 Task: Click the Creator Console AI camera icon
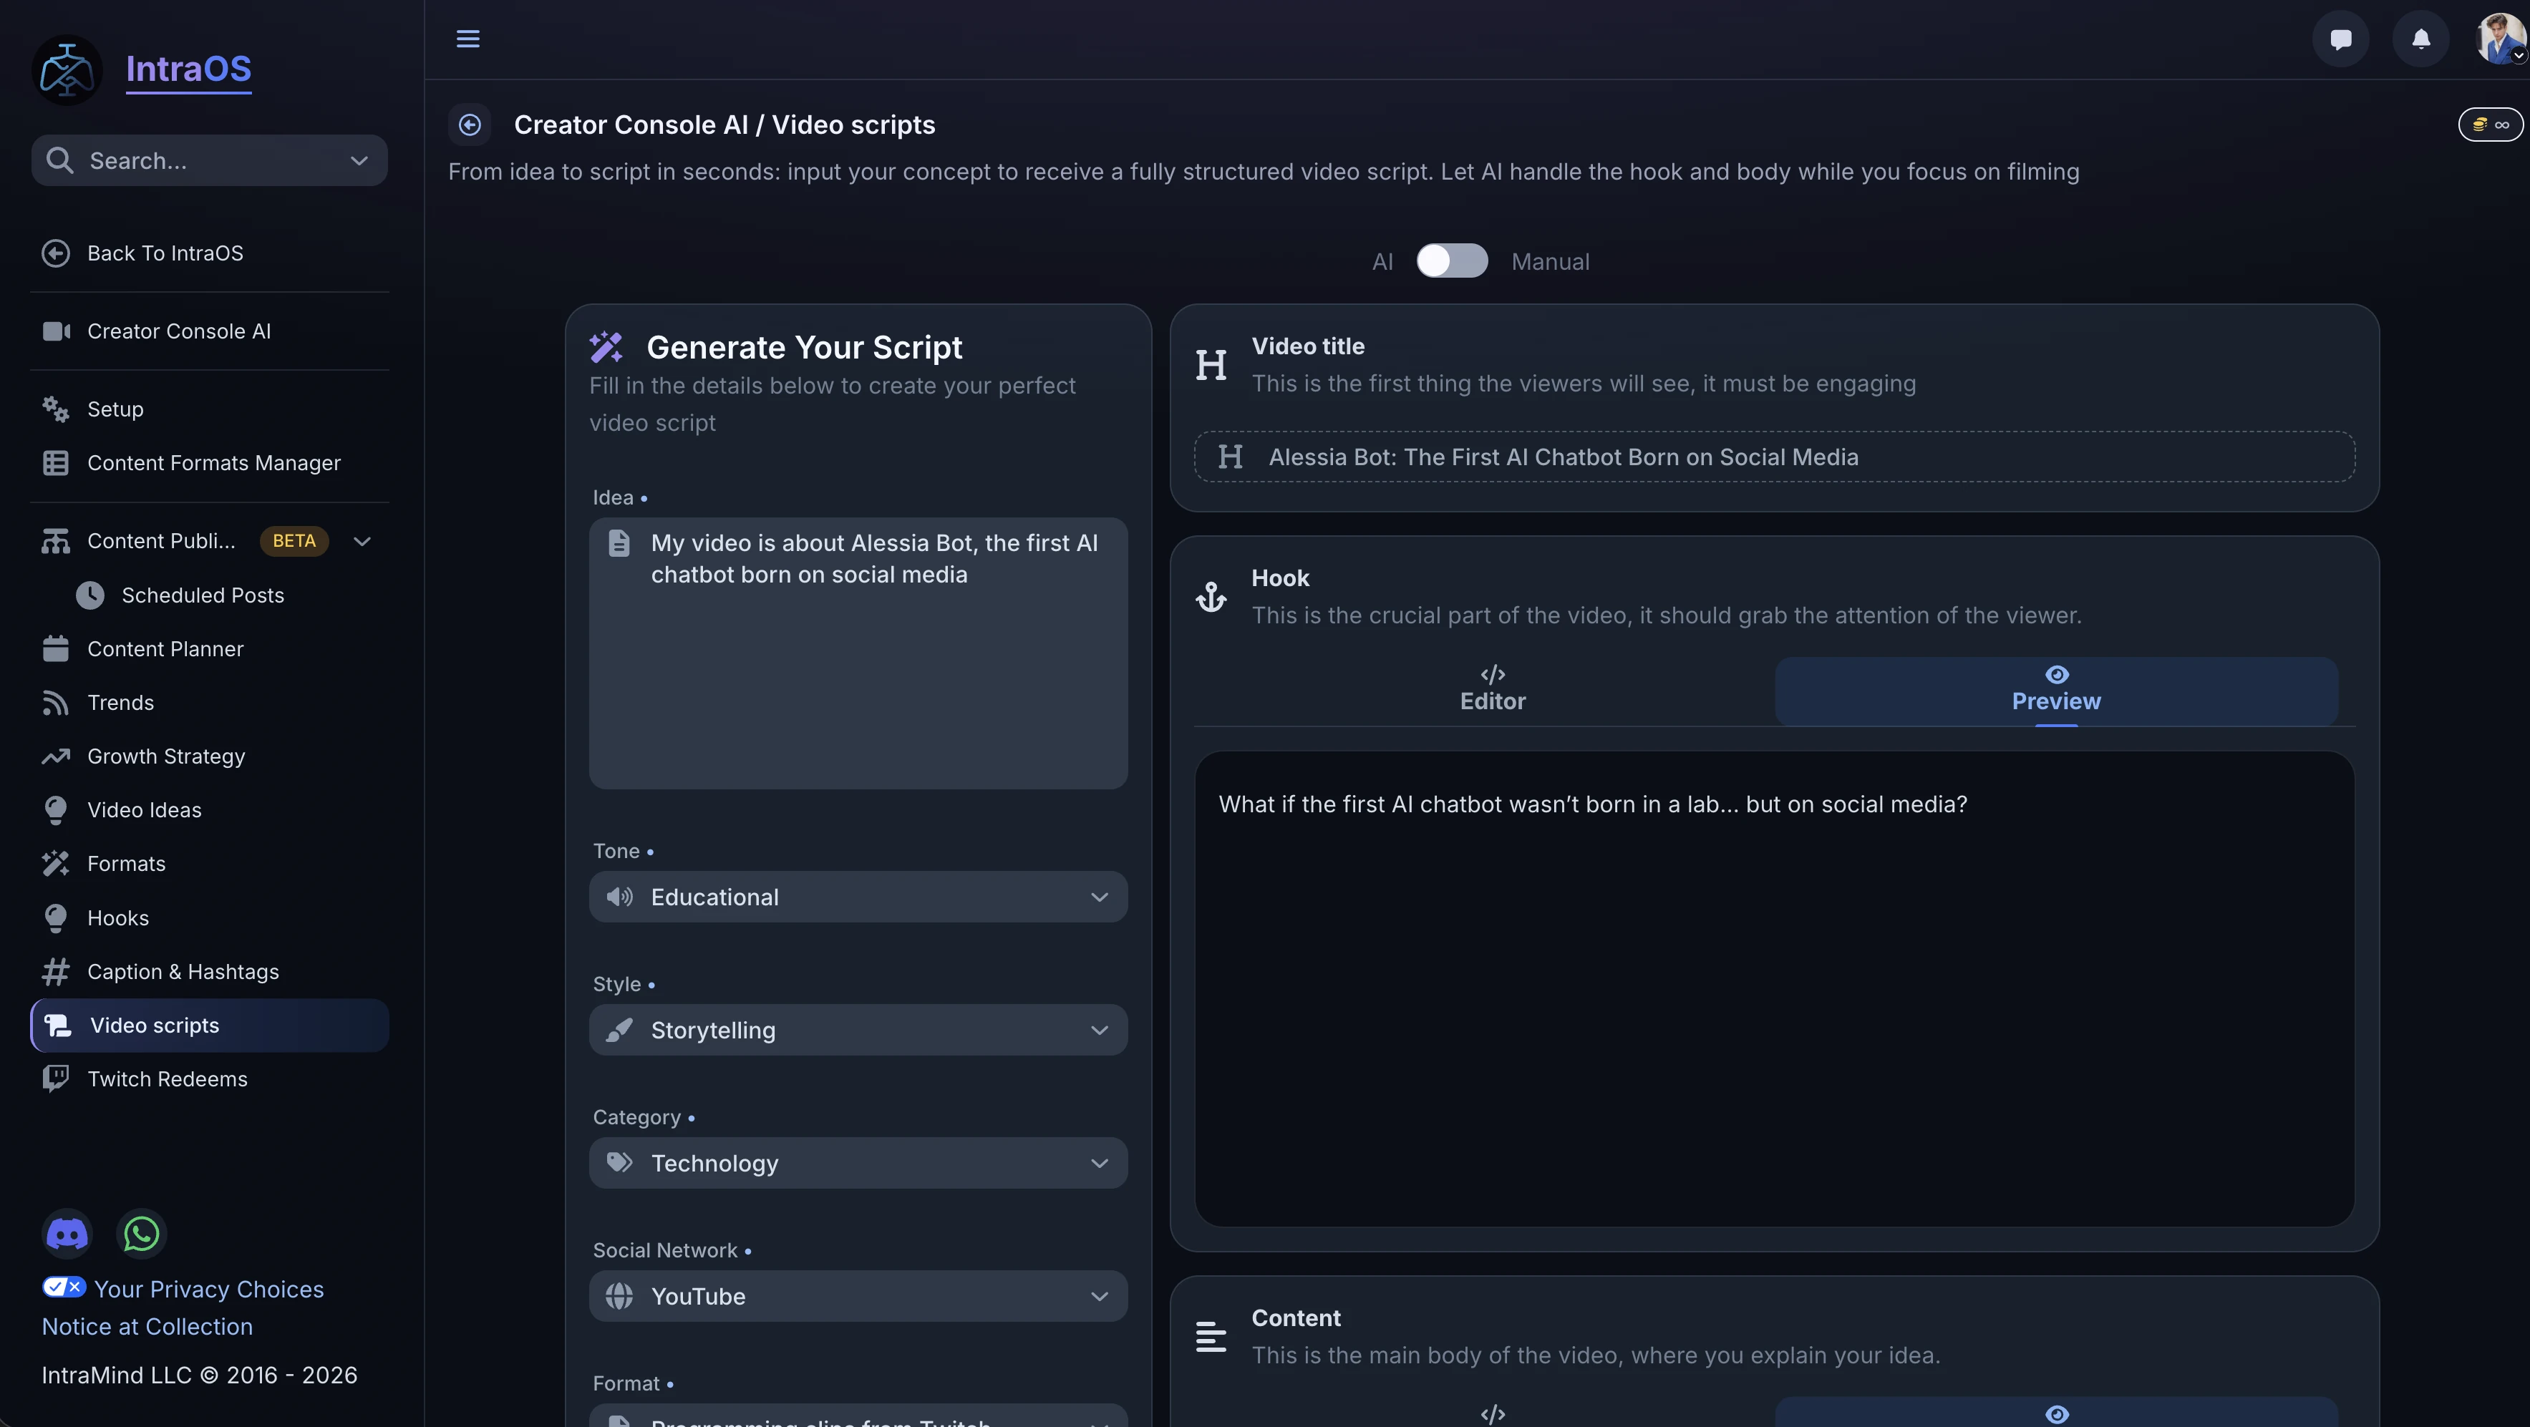pyautogui.click(x=56, y=331)
